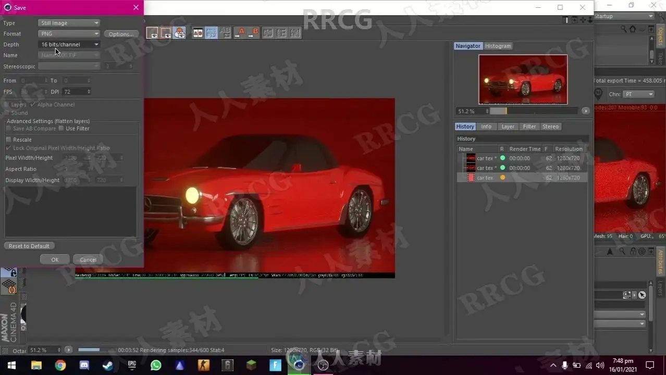
Task: Click the Set as A arrow icon
Action: (x=239, y=33)
